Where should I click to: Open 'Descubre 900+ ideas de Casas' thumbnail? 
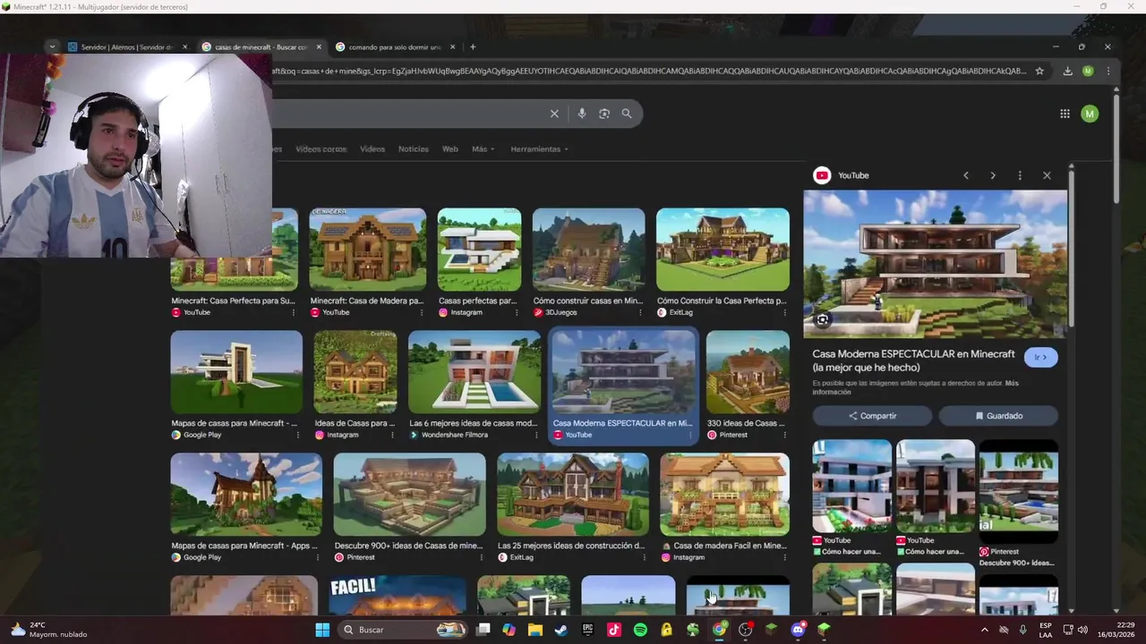click(409, 495)
